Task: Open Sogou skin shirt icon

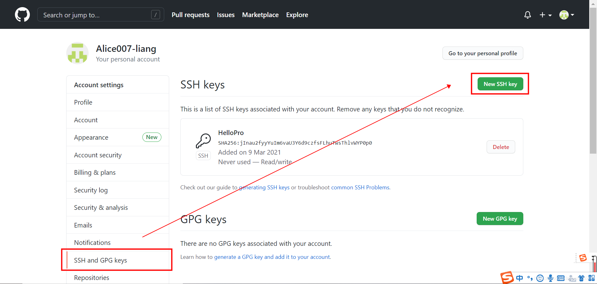Action: 581,278
